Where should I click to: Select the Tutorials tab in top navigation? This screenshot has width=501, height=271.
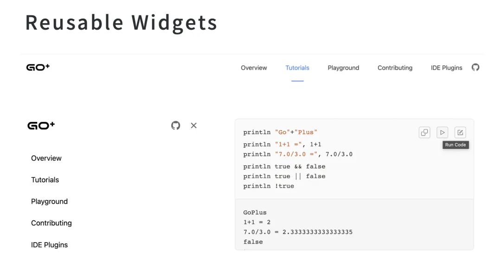[297, 68]
